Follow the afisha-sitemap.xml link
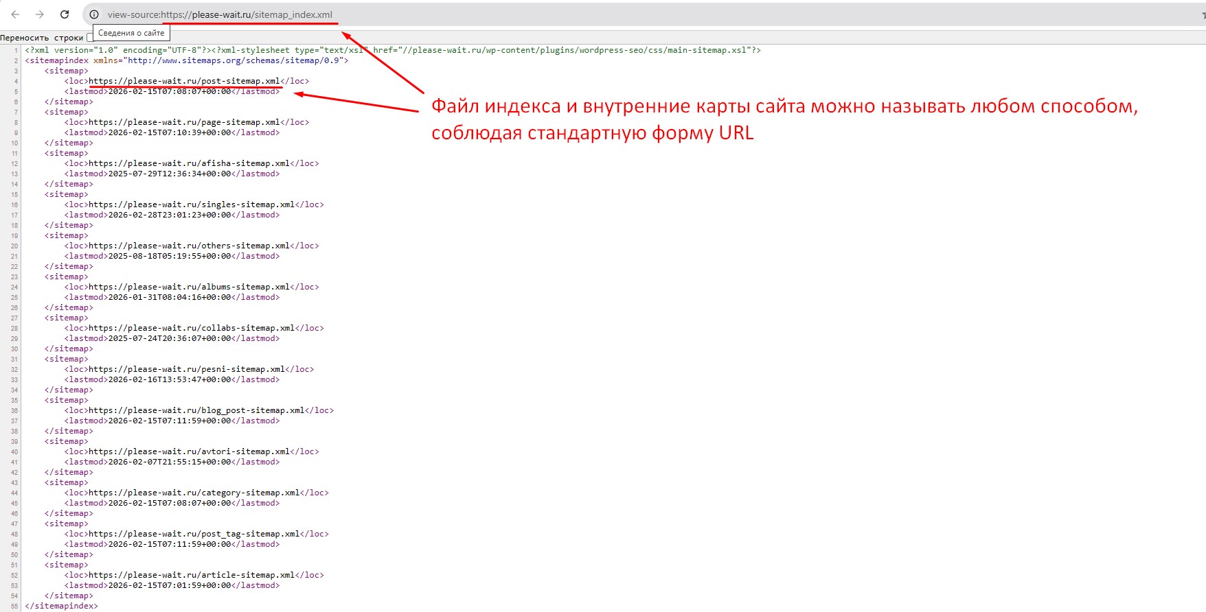This screenshot has width=1206, height=612. [189, 163]
